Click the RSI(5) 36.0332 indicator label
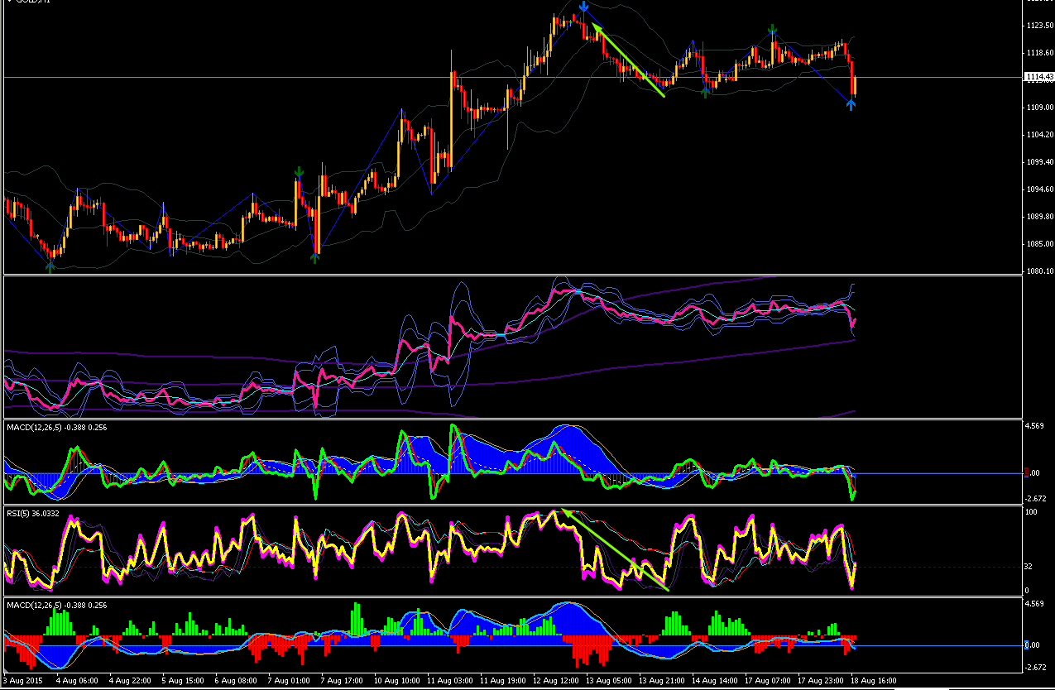 (x=34, y=515)
